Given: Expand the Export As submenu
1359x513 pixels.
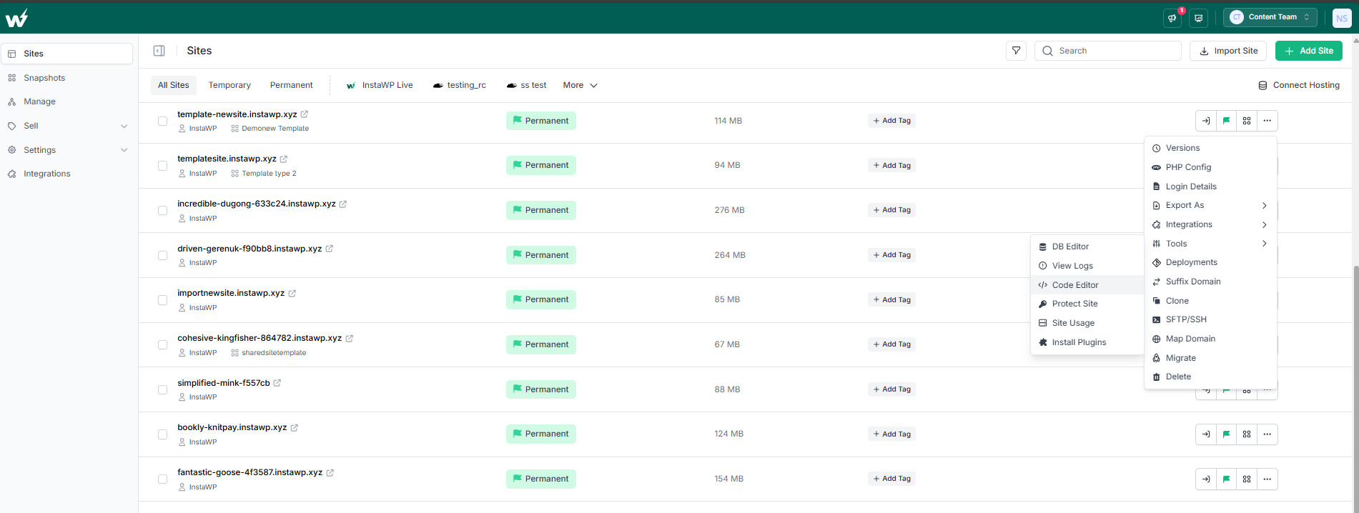Looking at the screenshot, I should click(1210, 205).
